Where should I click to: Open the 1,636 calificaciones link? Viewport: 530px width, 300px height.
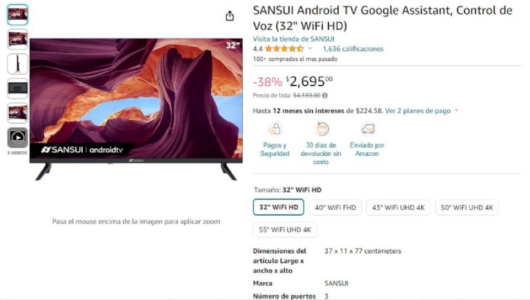353,49
